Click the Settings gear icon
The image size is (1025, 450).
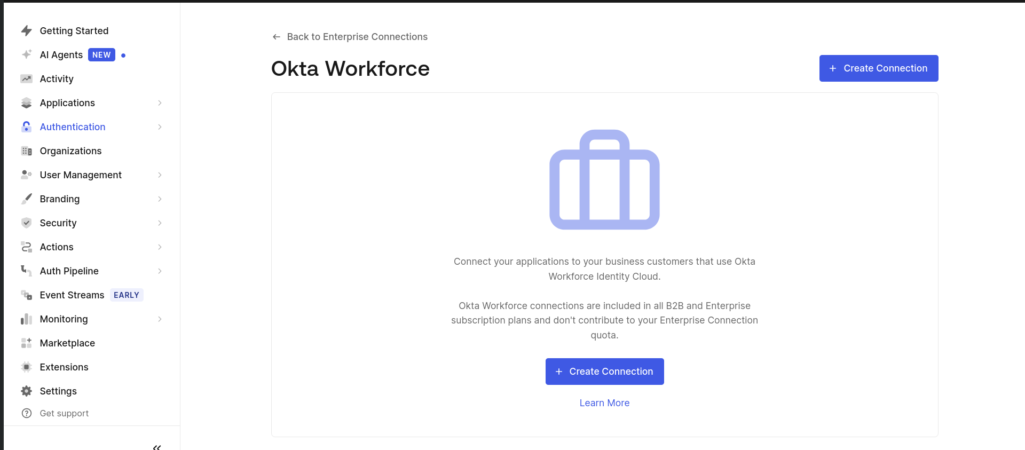[x=26, y=391]
